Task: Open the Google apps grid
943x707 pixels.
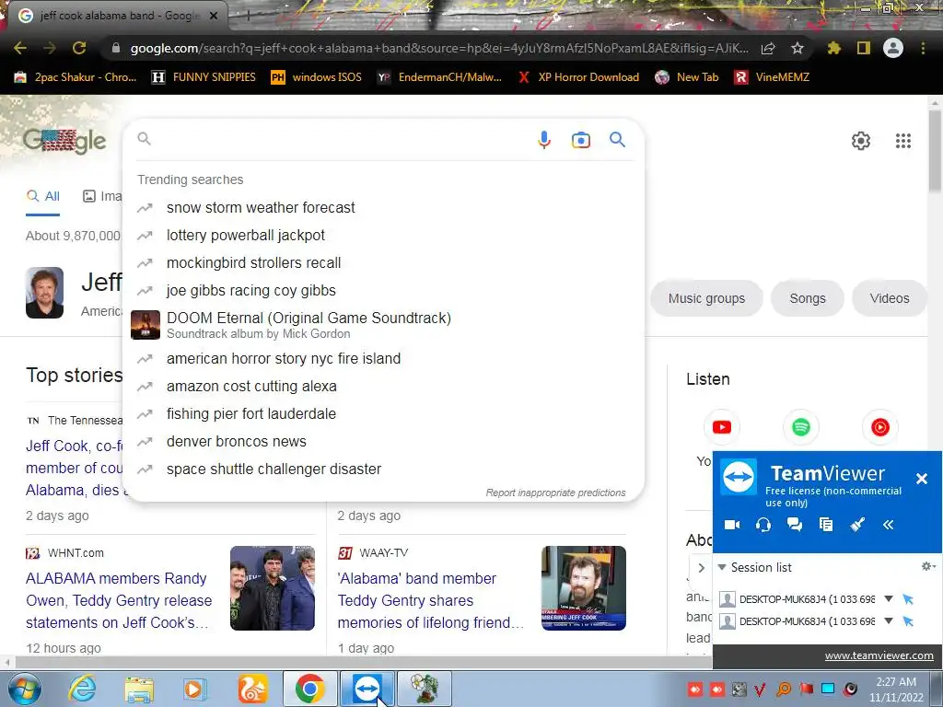Action: tap(902, 141)
